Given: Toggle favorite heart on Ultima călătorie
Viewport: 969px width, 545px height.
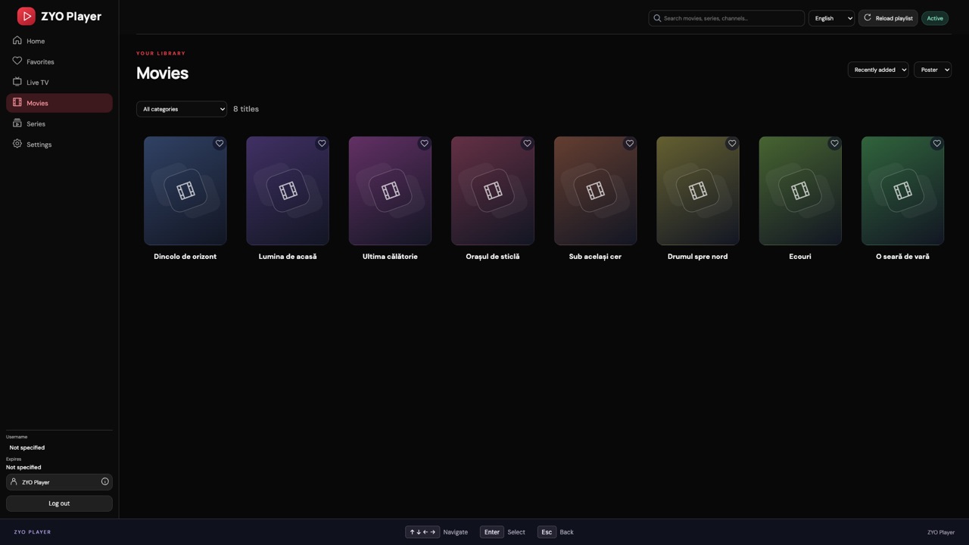Looking at the screenshot, I should click(x=424, y=143).
